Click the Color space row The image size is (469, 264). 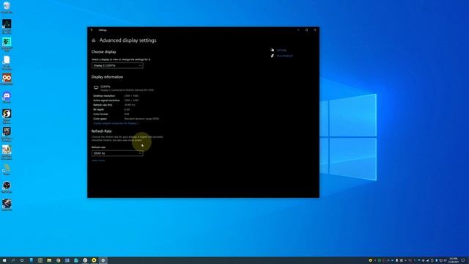tap(126, 119)
